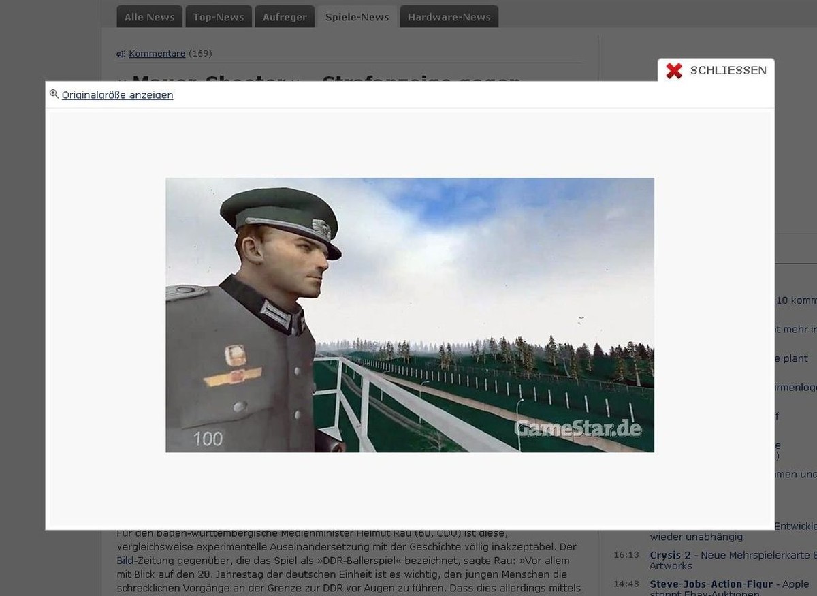Follow the Bild link in article text
The image size is (817, 596).
point(124,561)
